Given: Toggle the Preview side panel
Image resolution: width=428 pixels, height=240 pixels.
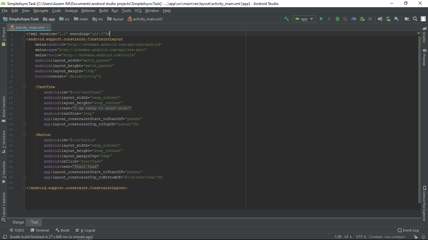Looking at the screenshot, I should 424,57.
